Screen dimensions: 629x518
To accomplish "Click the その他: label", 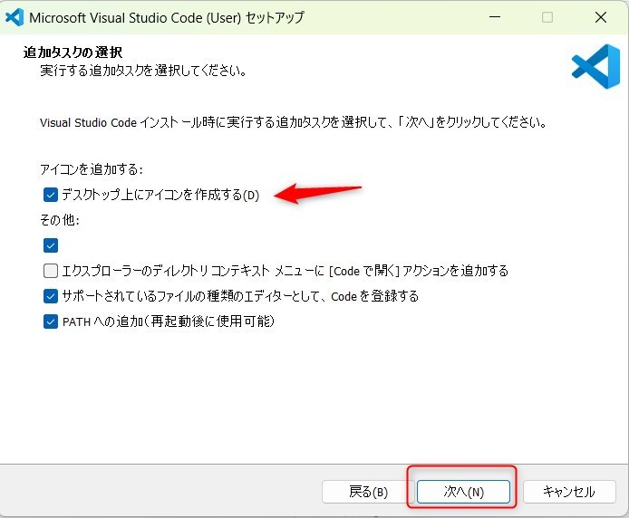I will [x=60, y=220].
